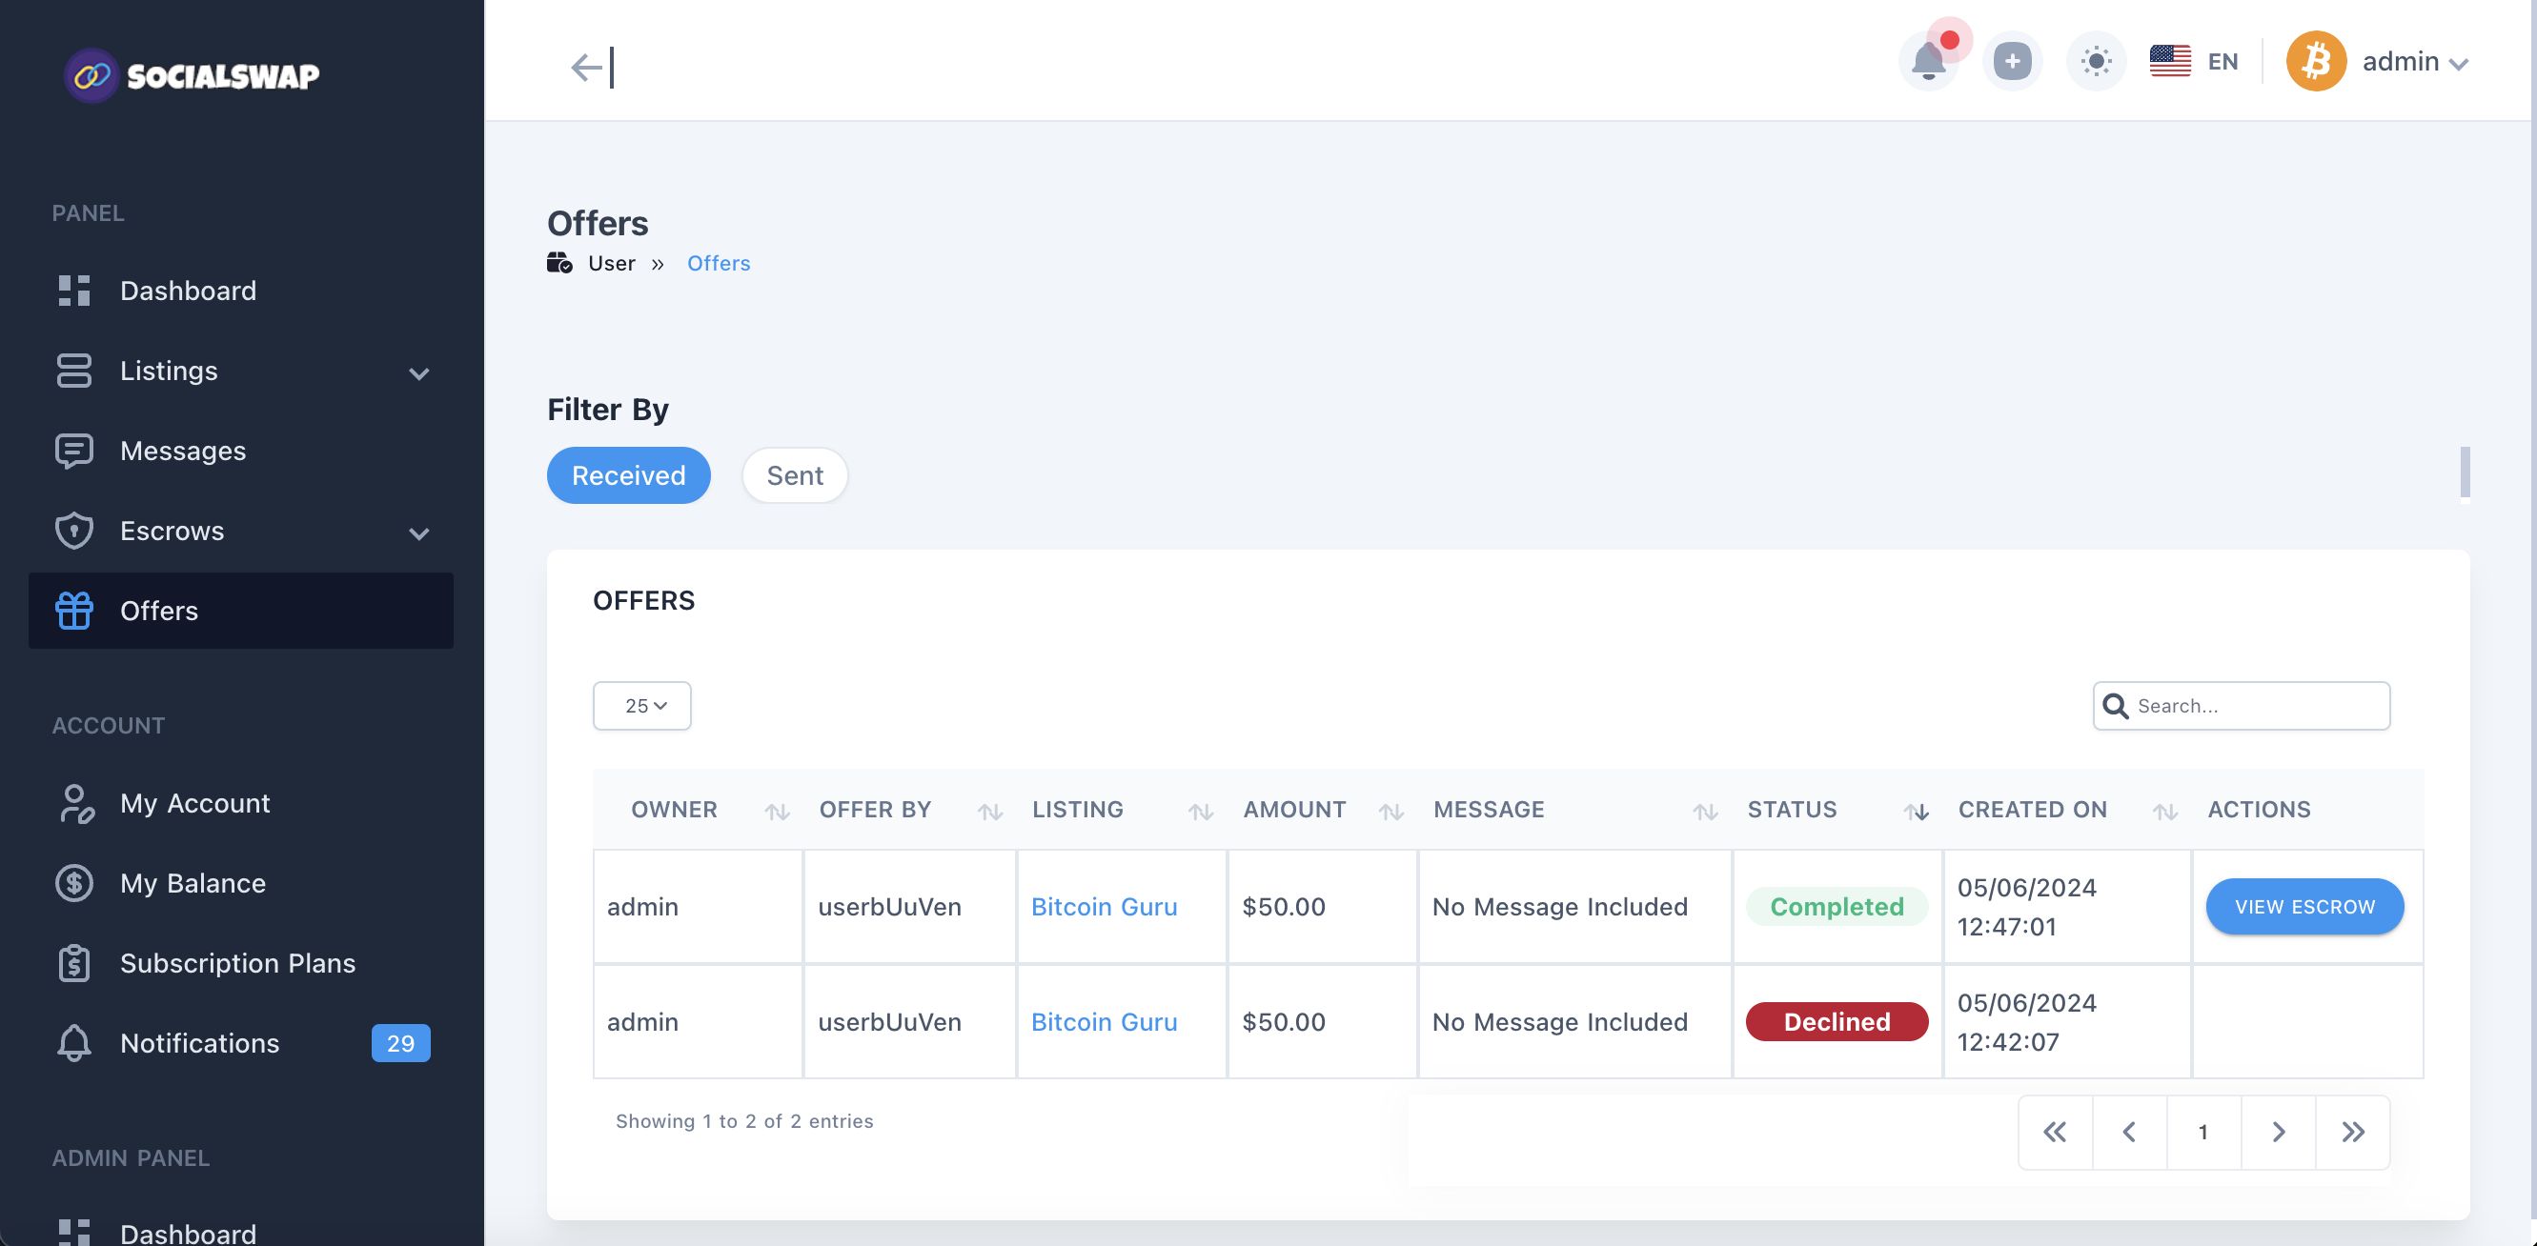Open Notifications menu item label
This screenshot has height=1246, width=2537.
[200, 1043]
